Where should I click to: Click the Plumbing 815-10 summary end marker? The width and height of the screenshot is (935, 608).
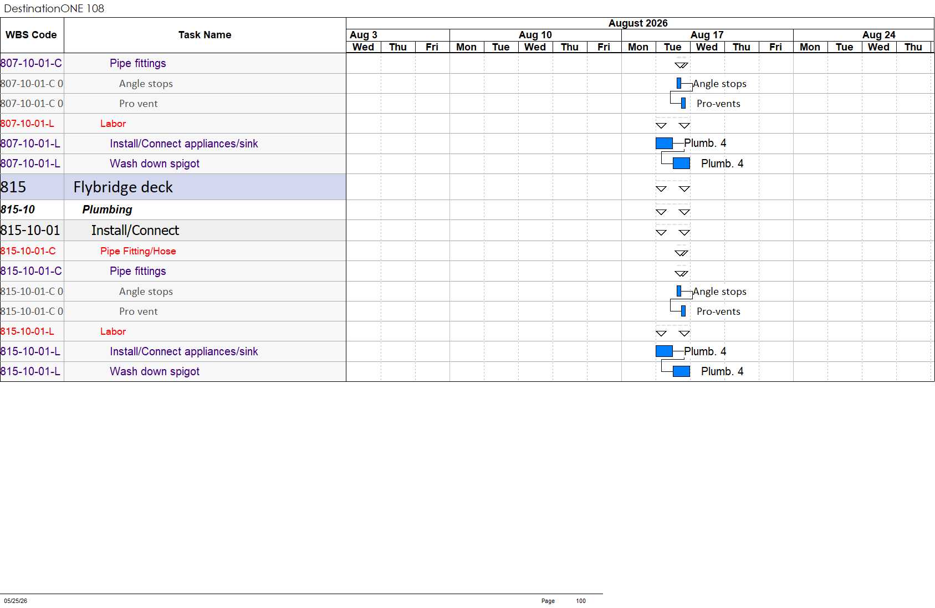coord(684,212)
